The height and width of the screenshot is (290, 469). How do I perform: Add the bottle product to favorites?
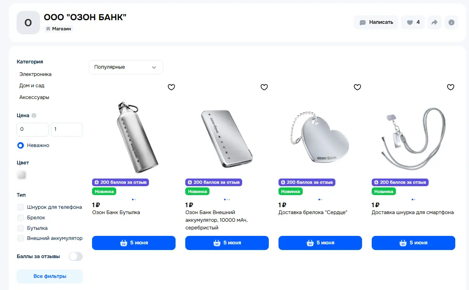(171, 87)
